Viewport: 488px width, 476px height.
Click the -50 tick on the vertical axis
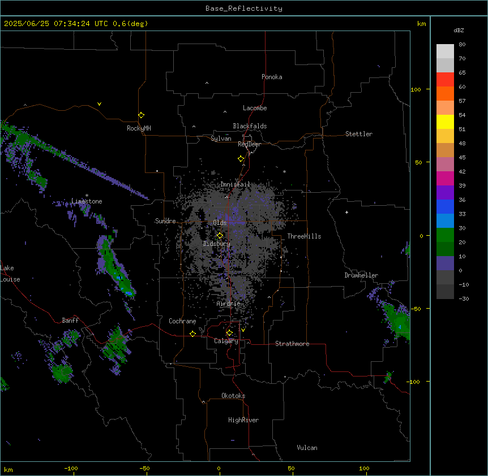pyautogui.click(x=416, y=309)
